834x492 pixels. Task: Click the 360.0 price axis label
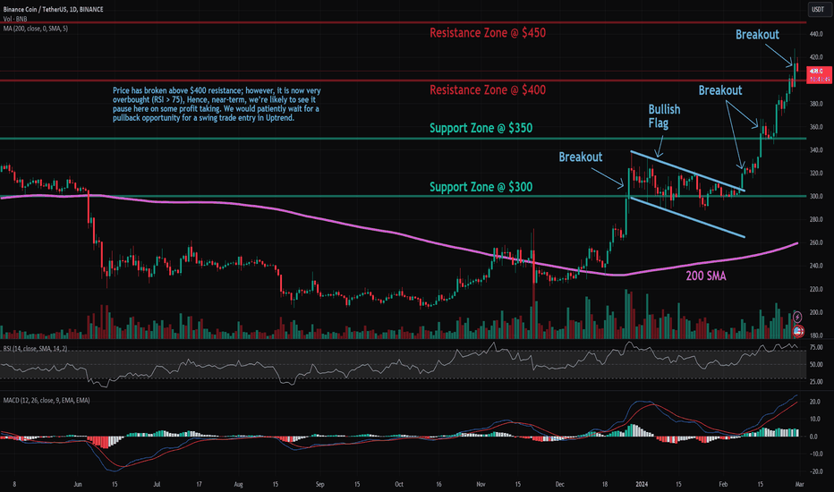point(816,127)
